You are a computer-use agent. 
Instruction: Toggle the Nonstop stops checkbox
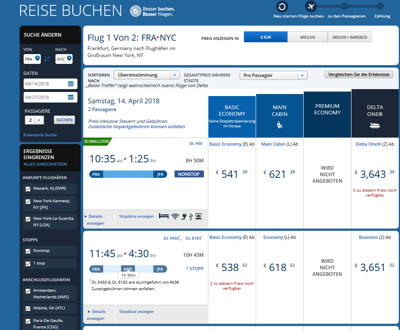pyautogui.click(x=28, y=251)
